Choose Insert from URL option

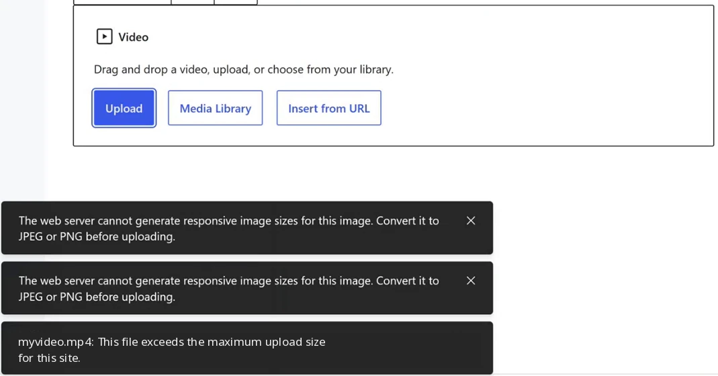pos(329,108)
